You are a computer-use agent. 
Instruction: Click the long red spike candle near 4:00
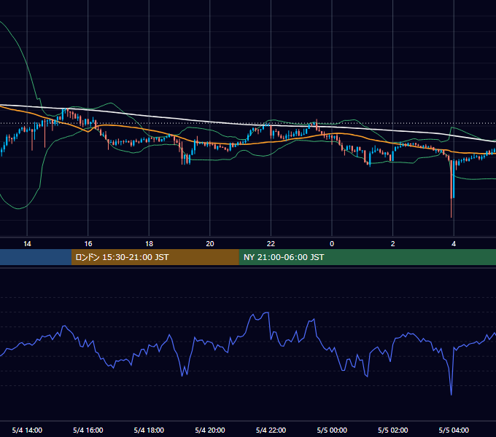pyautogui.click(x=451, y=189)
